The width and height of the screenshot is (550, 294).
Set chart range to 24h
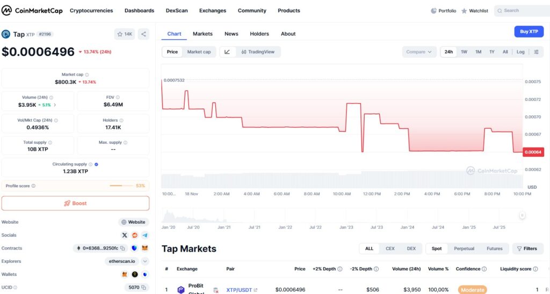tap(448, 52)
